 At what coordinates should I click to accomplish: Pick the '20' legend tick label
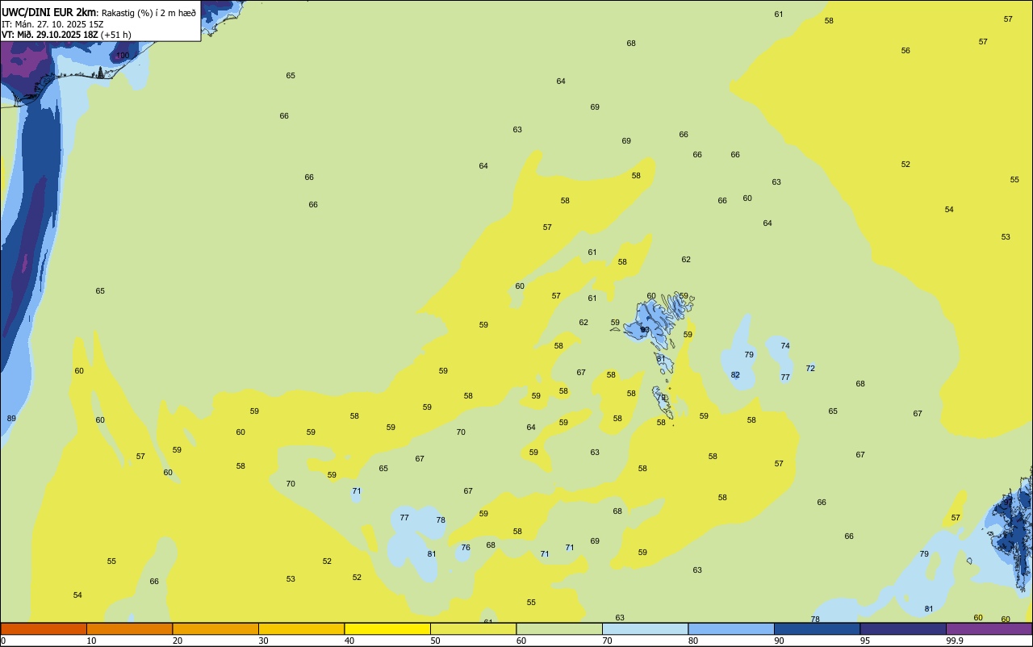178,641
